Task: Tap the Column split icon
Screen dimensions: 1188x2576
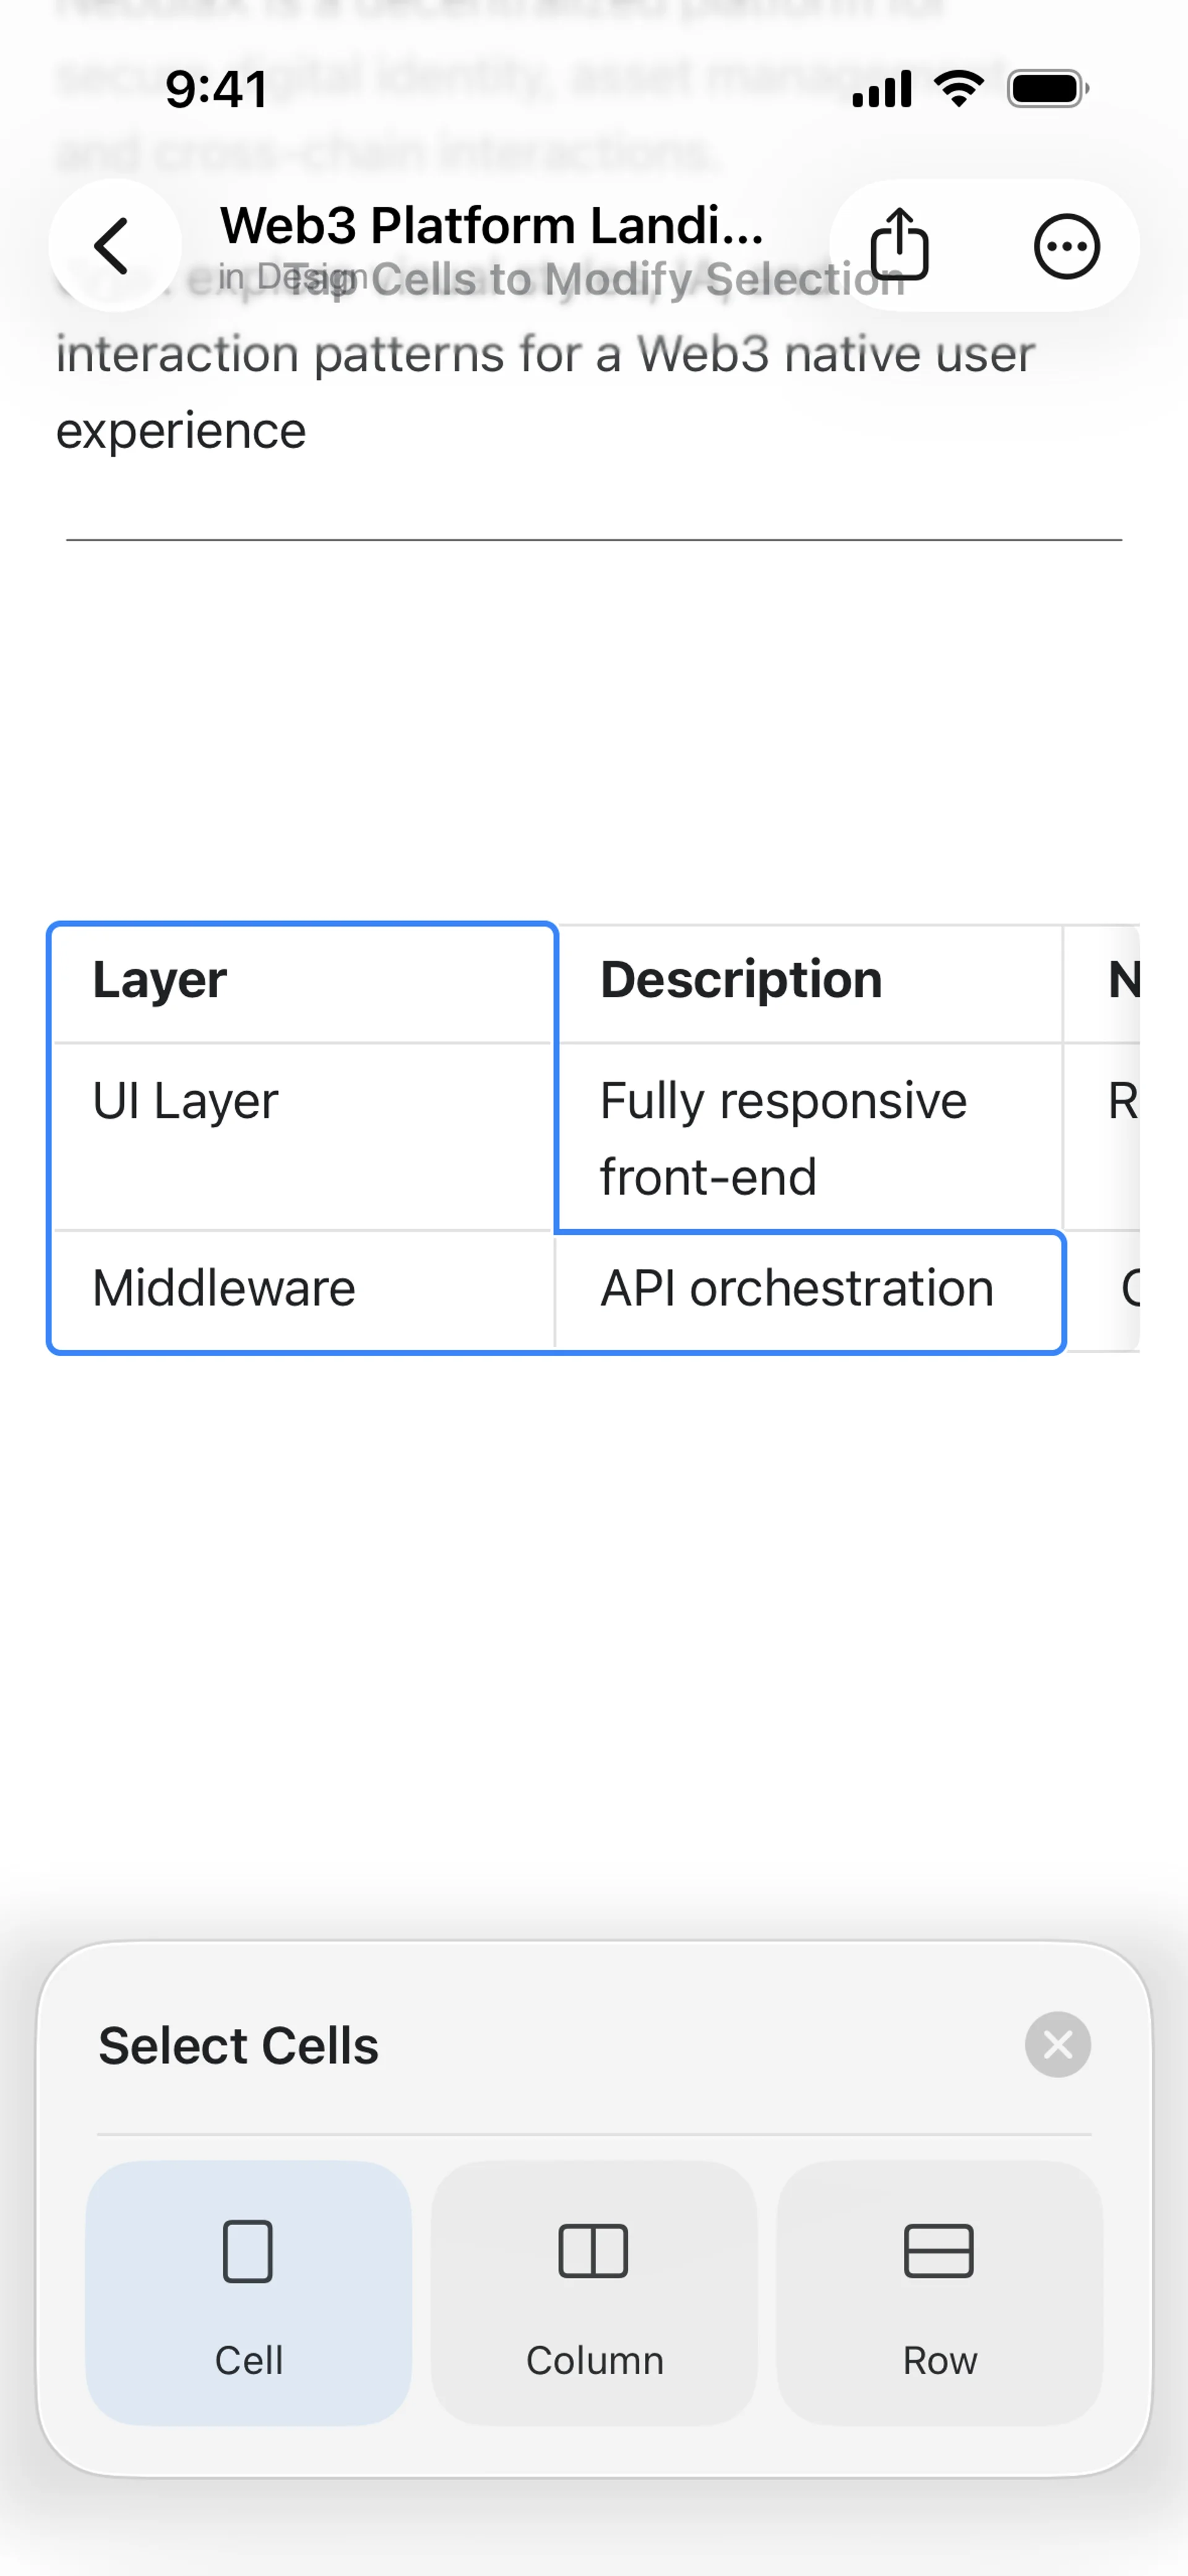Action: (594, 2251)
